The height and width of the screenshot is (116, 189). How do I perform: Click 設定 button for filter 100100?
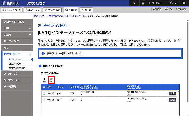point(173,94)
